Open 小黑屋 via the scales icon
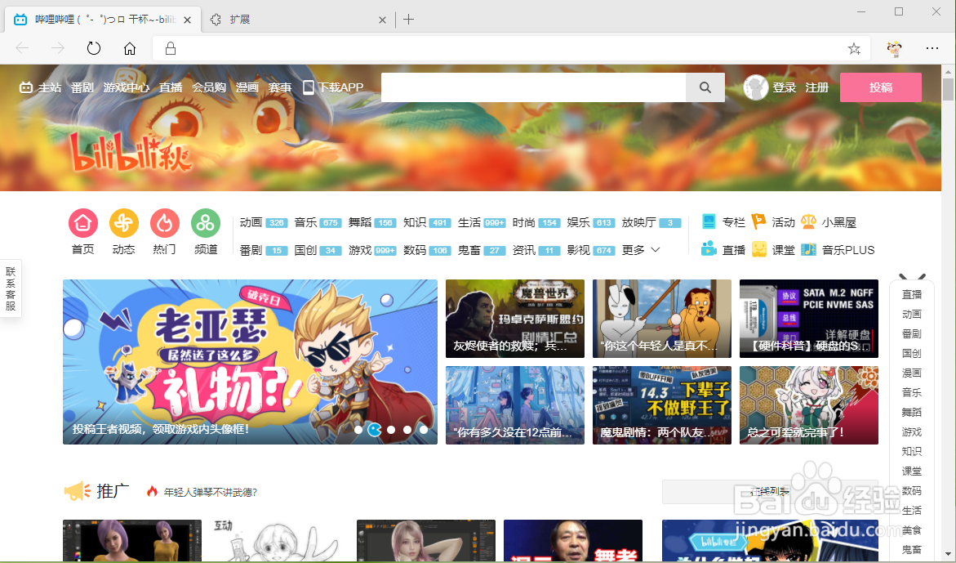956x563 pixels. pyautogui.click(x=811, y=221)
